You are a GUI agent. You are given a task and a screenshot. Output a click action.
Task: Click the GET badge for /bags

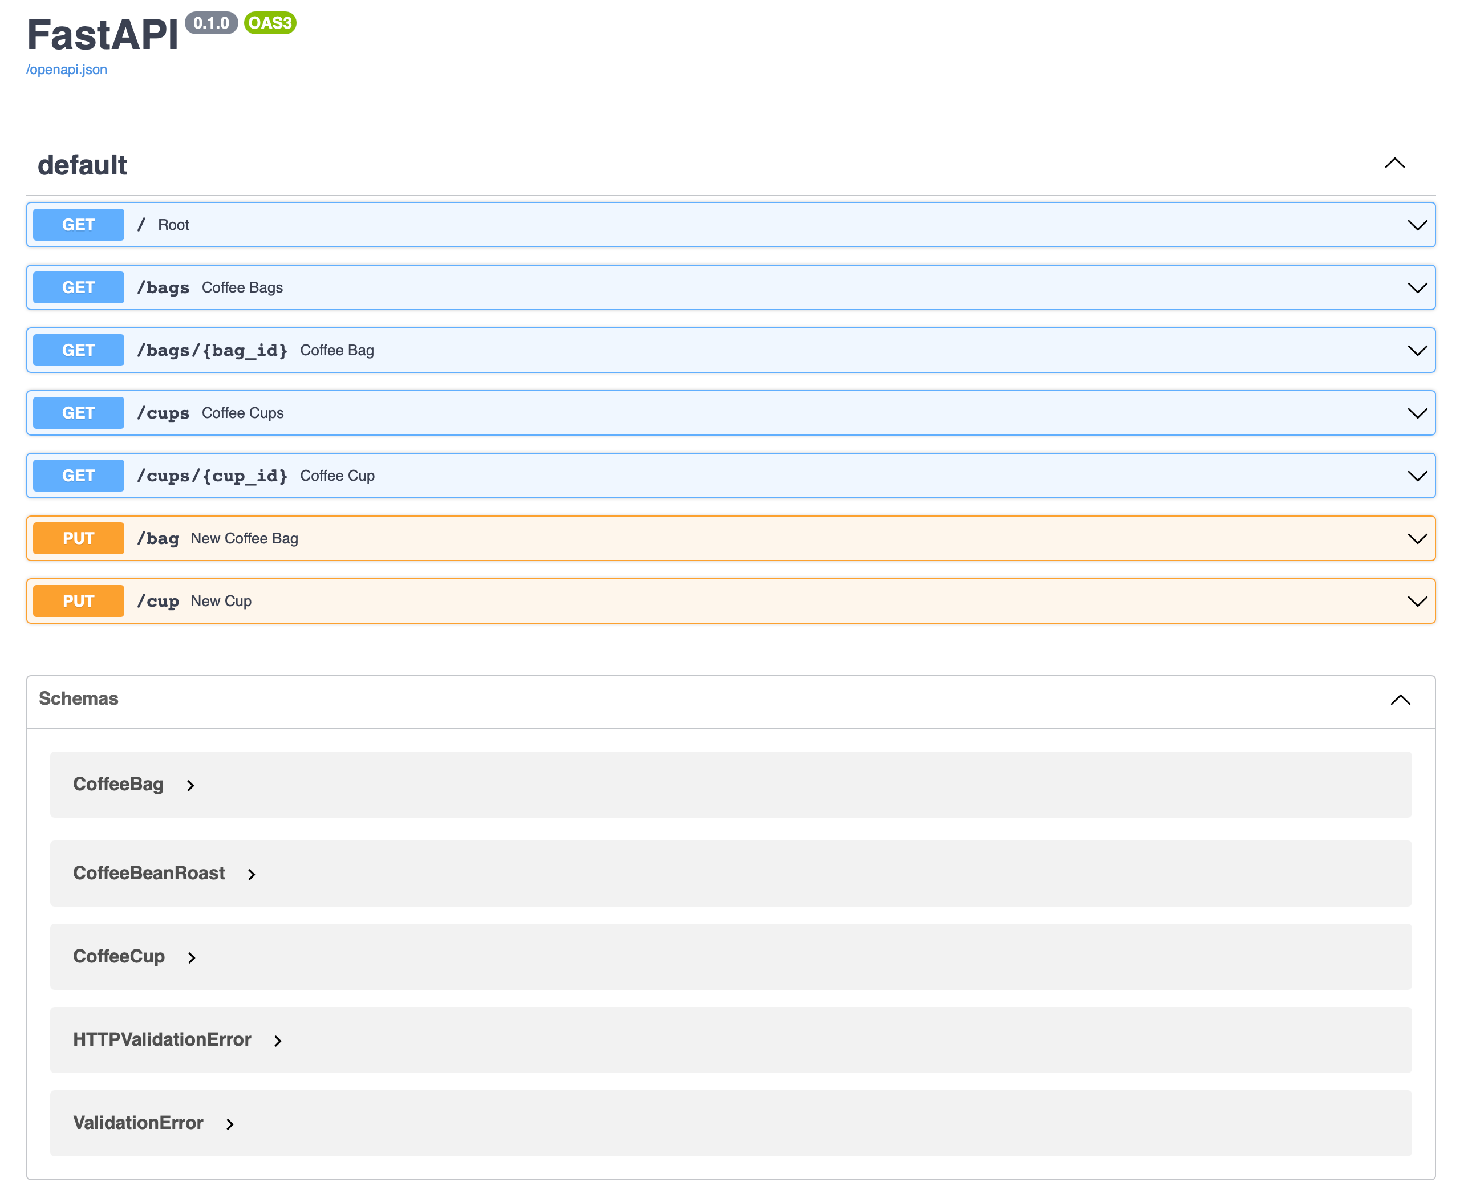pos(79,287)
